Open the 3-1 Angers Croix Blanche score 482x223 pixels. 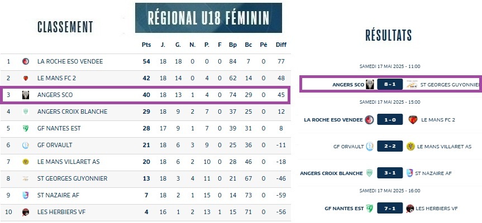coord(389,173)
